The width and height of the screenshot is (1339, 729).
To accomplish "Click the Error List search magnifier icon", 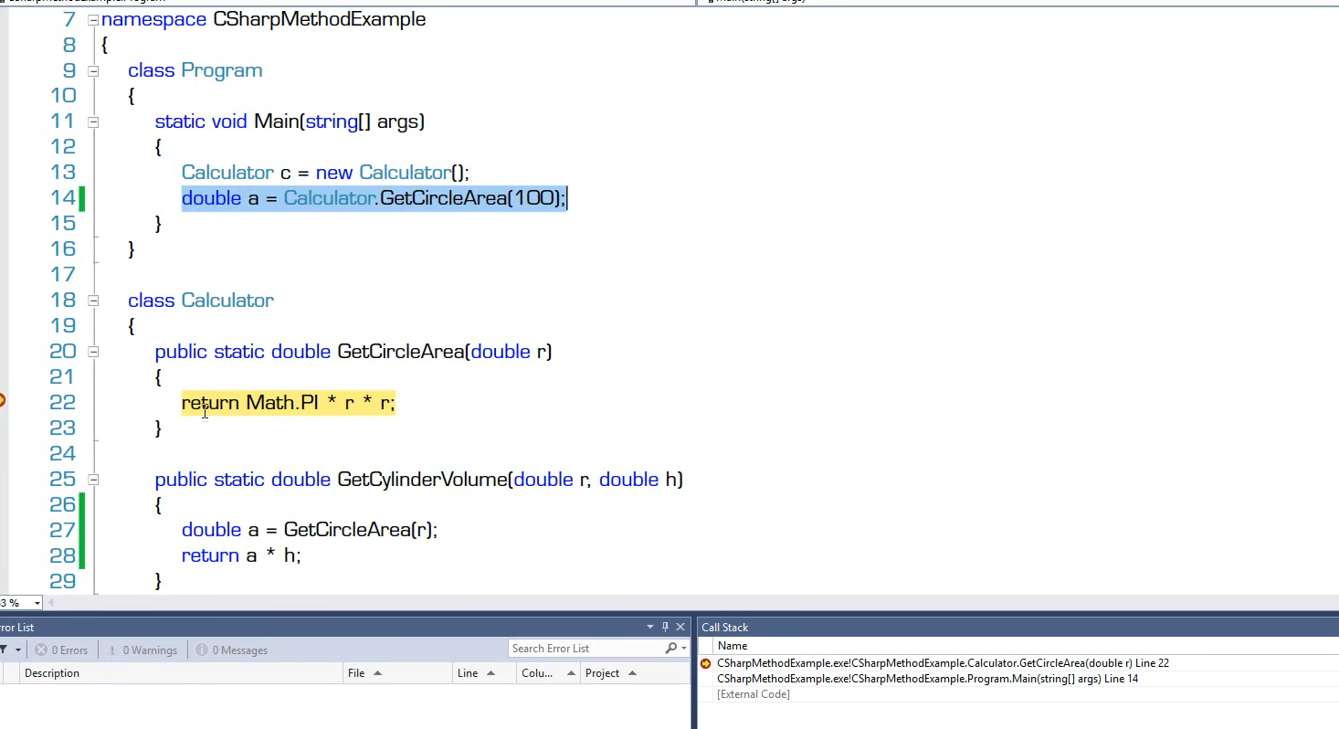I will pyautogui.click(x=671, y=649).
